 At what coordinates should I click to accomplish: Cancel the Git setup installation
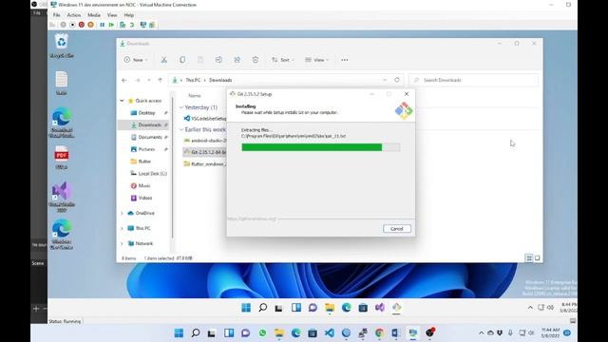(x=397, y=229)
